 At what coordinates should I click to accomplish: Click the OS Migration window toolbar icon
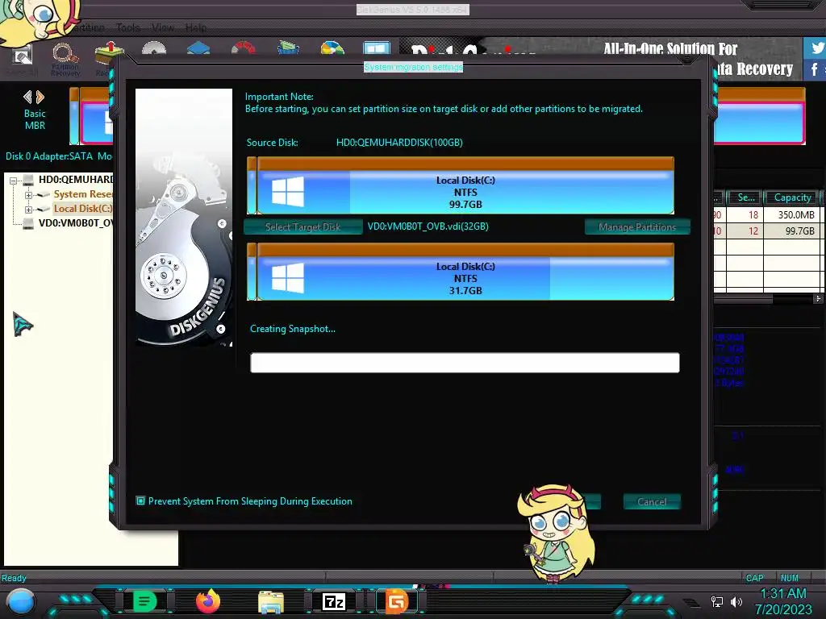tap(377, 49)
